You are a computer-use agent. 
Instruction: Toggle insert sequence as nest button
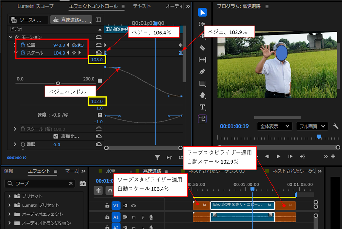pos(98,191)
